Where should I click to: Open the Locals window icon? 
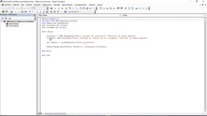click(81, 8)
